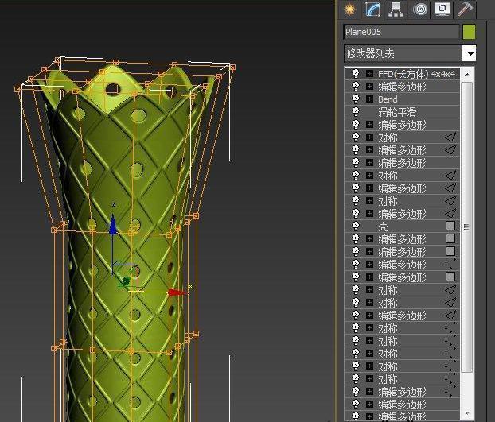Toggle lightbulb of 编辑多边形 directly below 壳
Viewport: 495px width, 422px height.
point(356,239)
